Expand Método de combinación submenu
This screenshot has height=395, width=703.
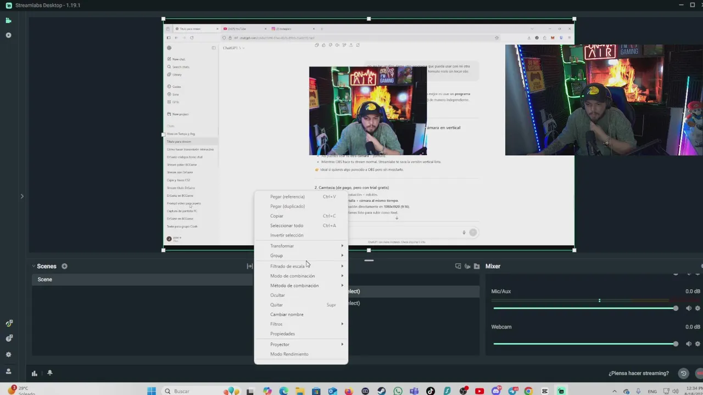click(x=301, y=285)
